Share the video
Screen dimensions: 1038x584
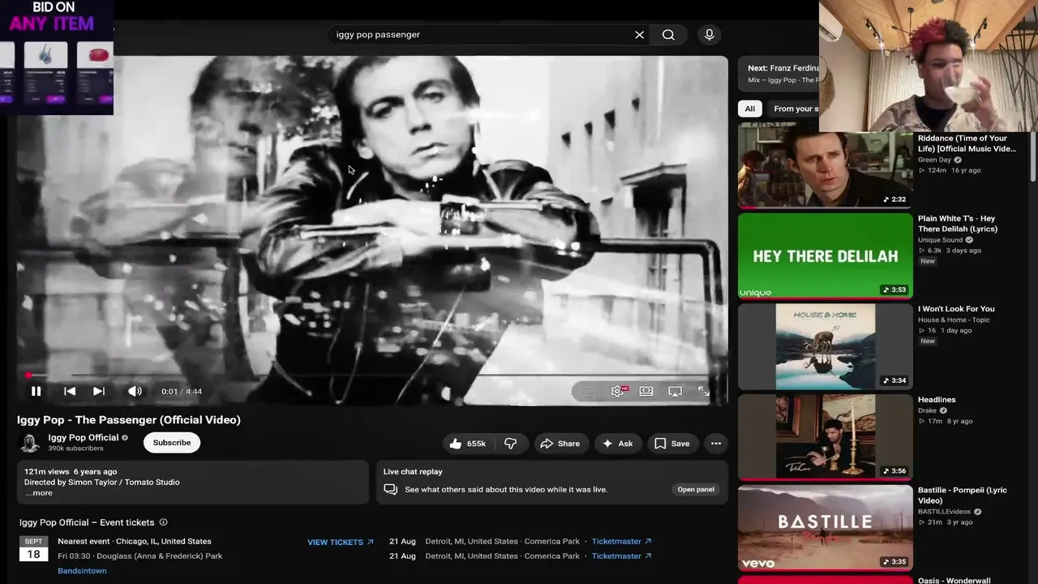(560, 444)
